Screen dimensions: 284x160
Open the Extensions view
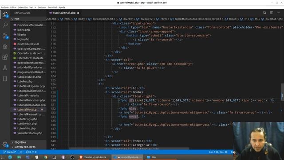tap(5, 57)
